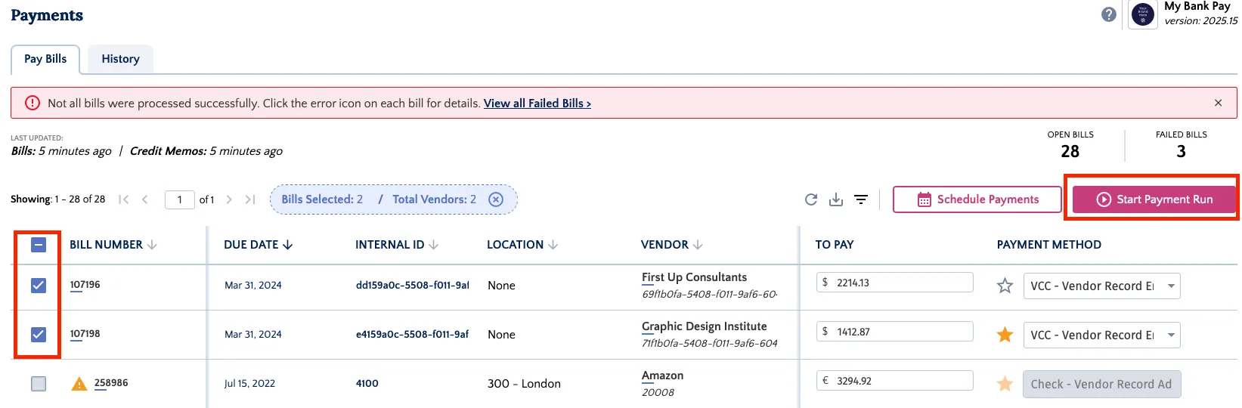Switch to the Pay Bills tab

[45, 59]
